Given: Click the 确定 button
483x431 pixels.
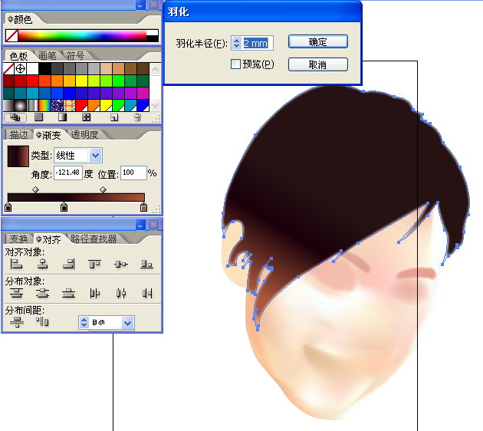Looking at the screenshot, I should 317,42.
